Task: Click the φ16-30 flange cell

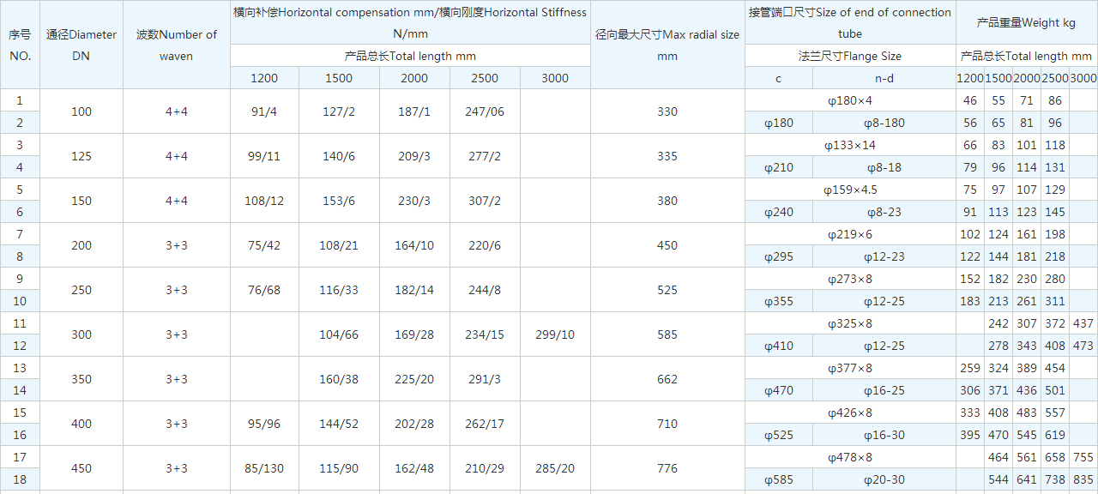Action: [884, 435]
